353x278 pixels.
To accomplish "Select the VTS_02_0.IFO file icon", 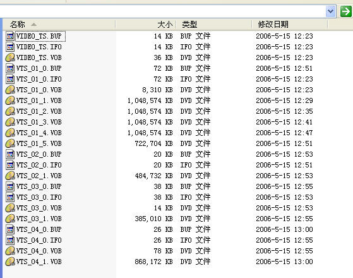I will click(x=10, y=165).
